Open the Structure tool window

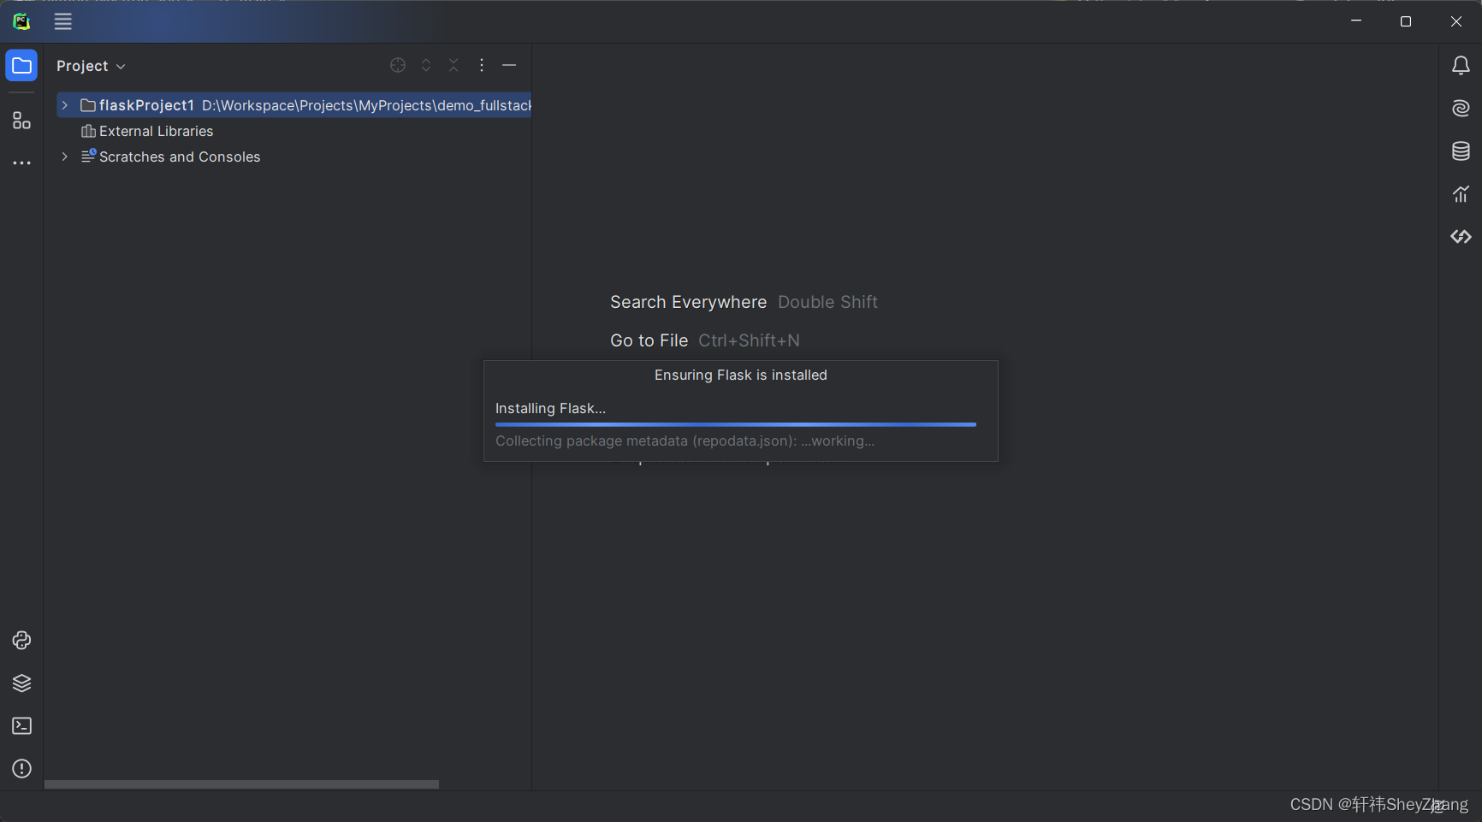tap(21, 121)
